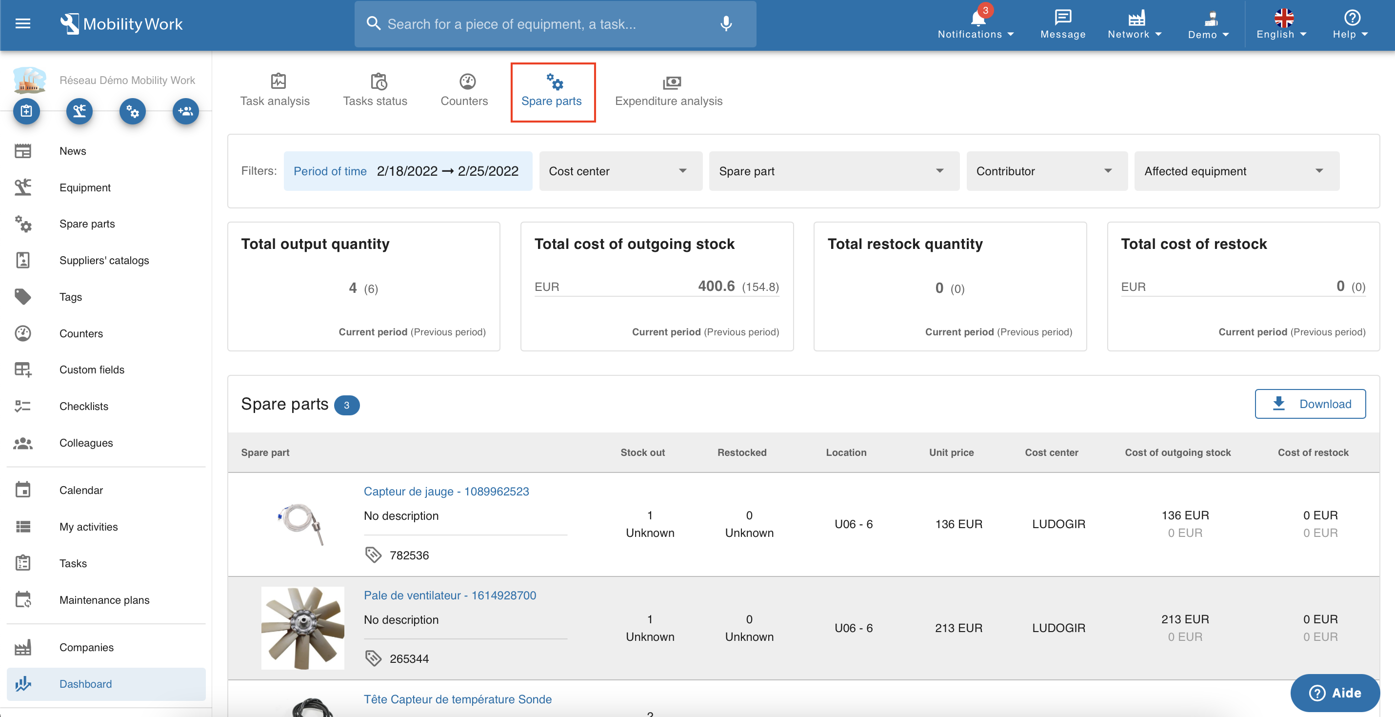Click the Checklists sidebar icon
Image resolution: width=1395 pixels, height=717 pixels.
tap(23, 406)
